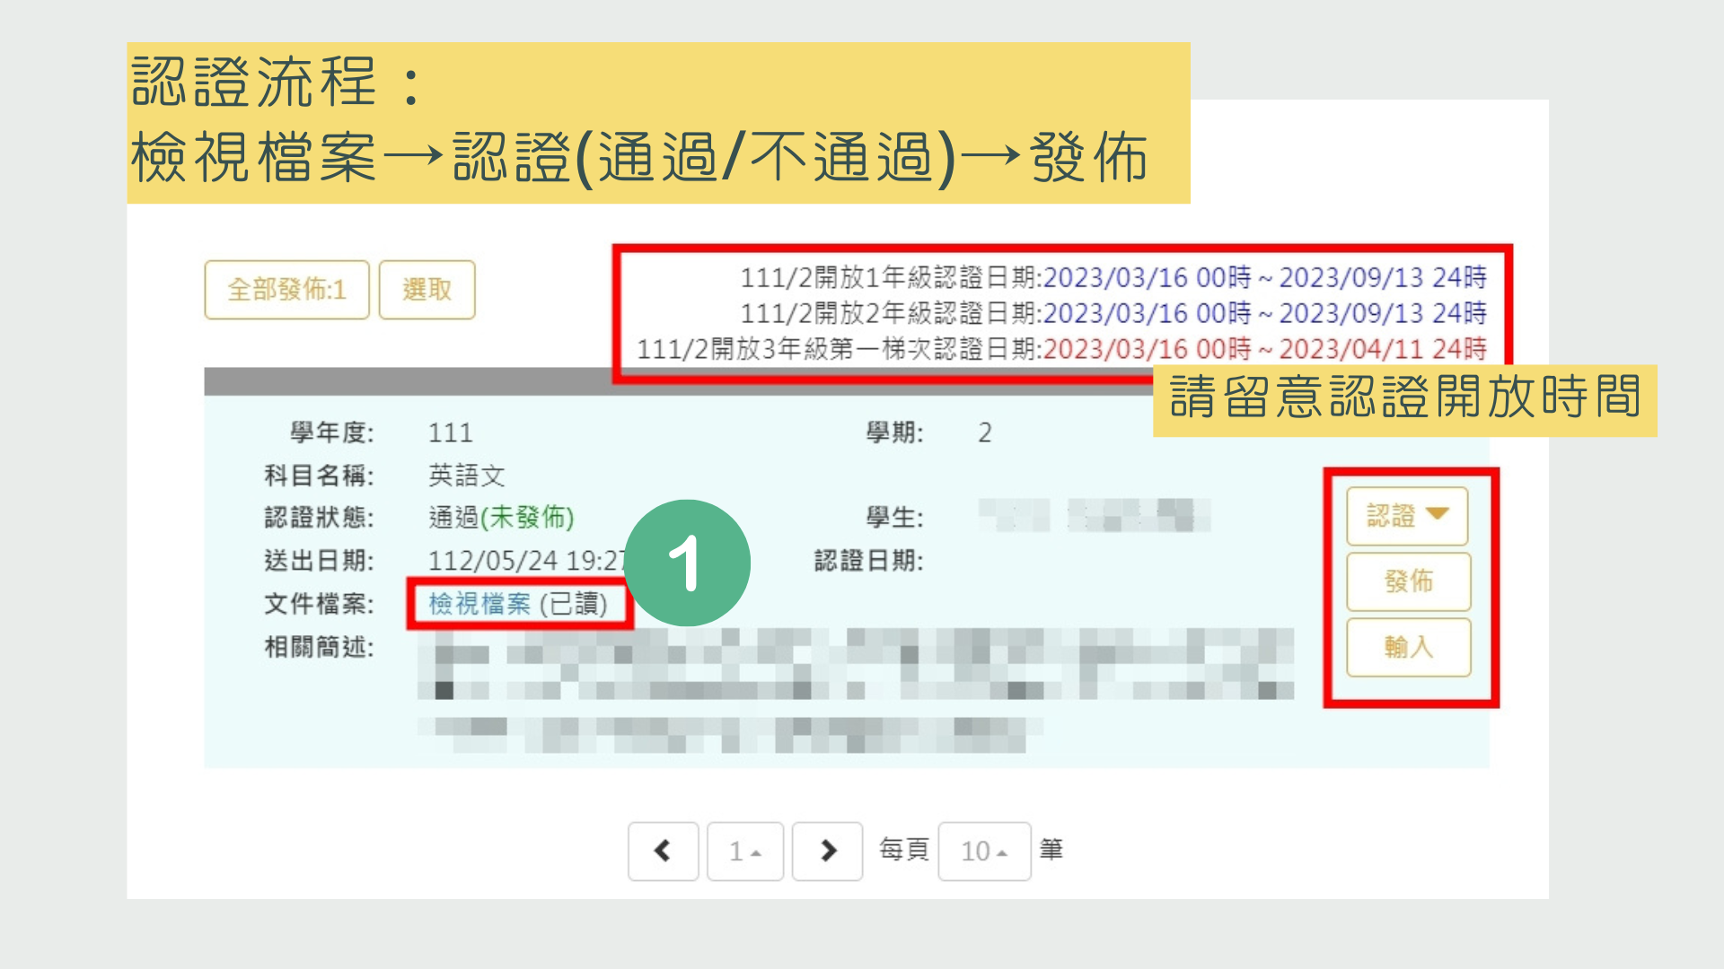Click the 2年級認證日期 line
This screenshot has width=1724, height=969.
point(1113,313)
